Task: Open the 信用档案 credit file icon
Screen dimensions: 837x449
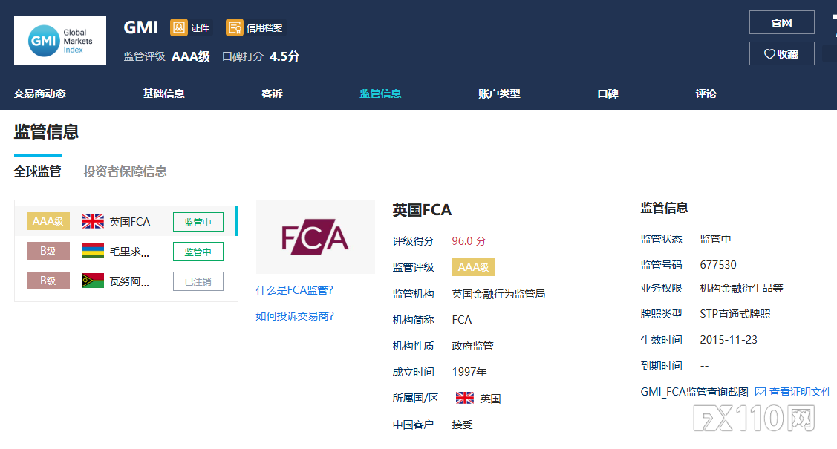Action: coord(235,28)
